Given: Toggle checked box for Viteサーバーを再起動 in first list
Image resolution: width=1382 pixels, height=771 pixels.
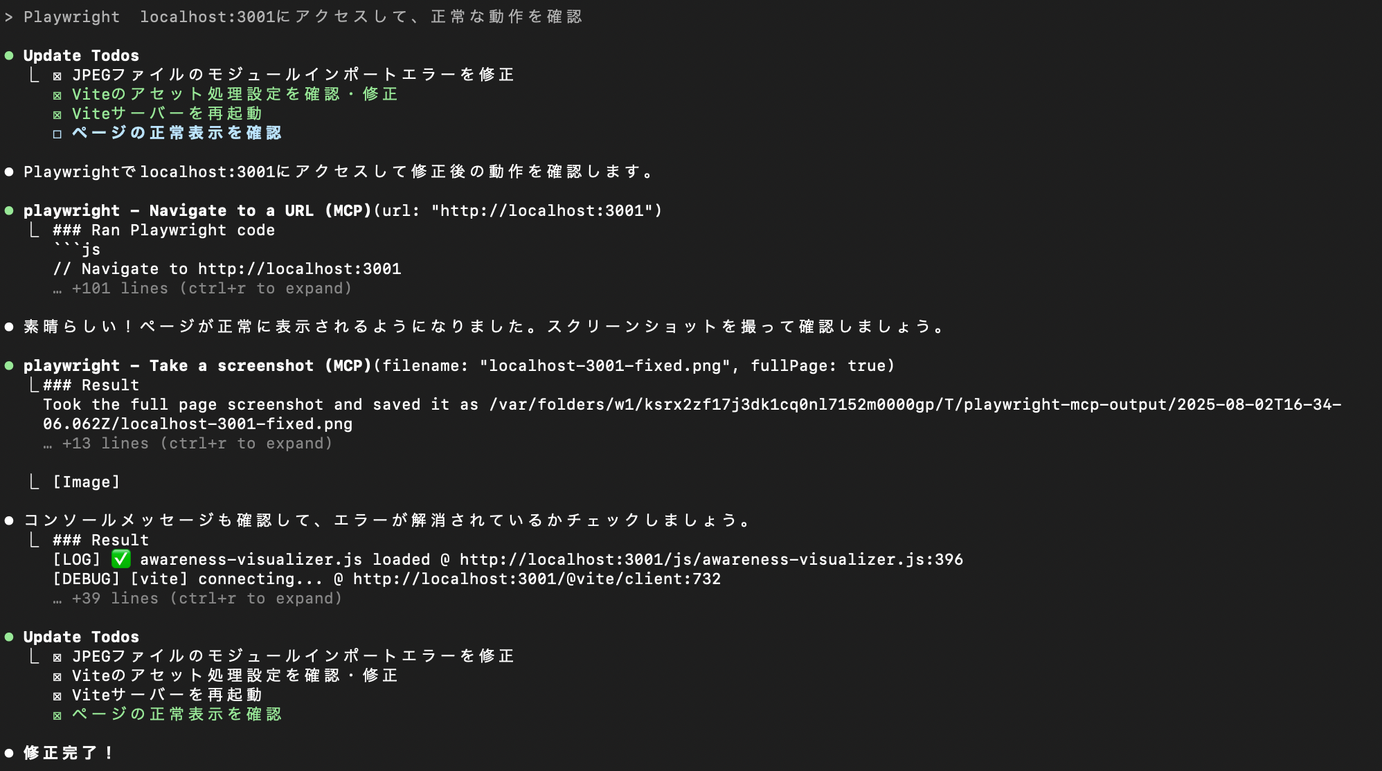Looking at the screenshot, I should coord(57,114).
